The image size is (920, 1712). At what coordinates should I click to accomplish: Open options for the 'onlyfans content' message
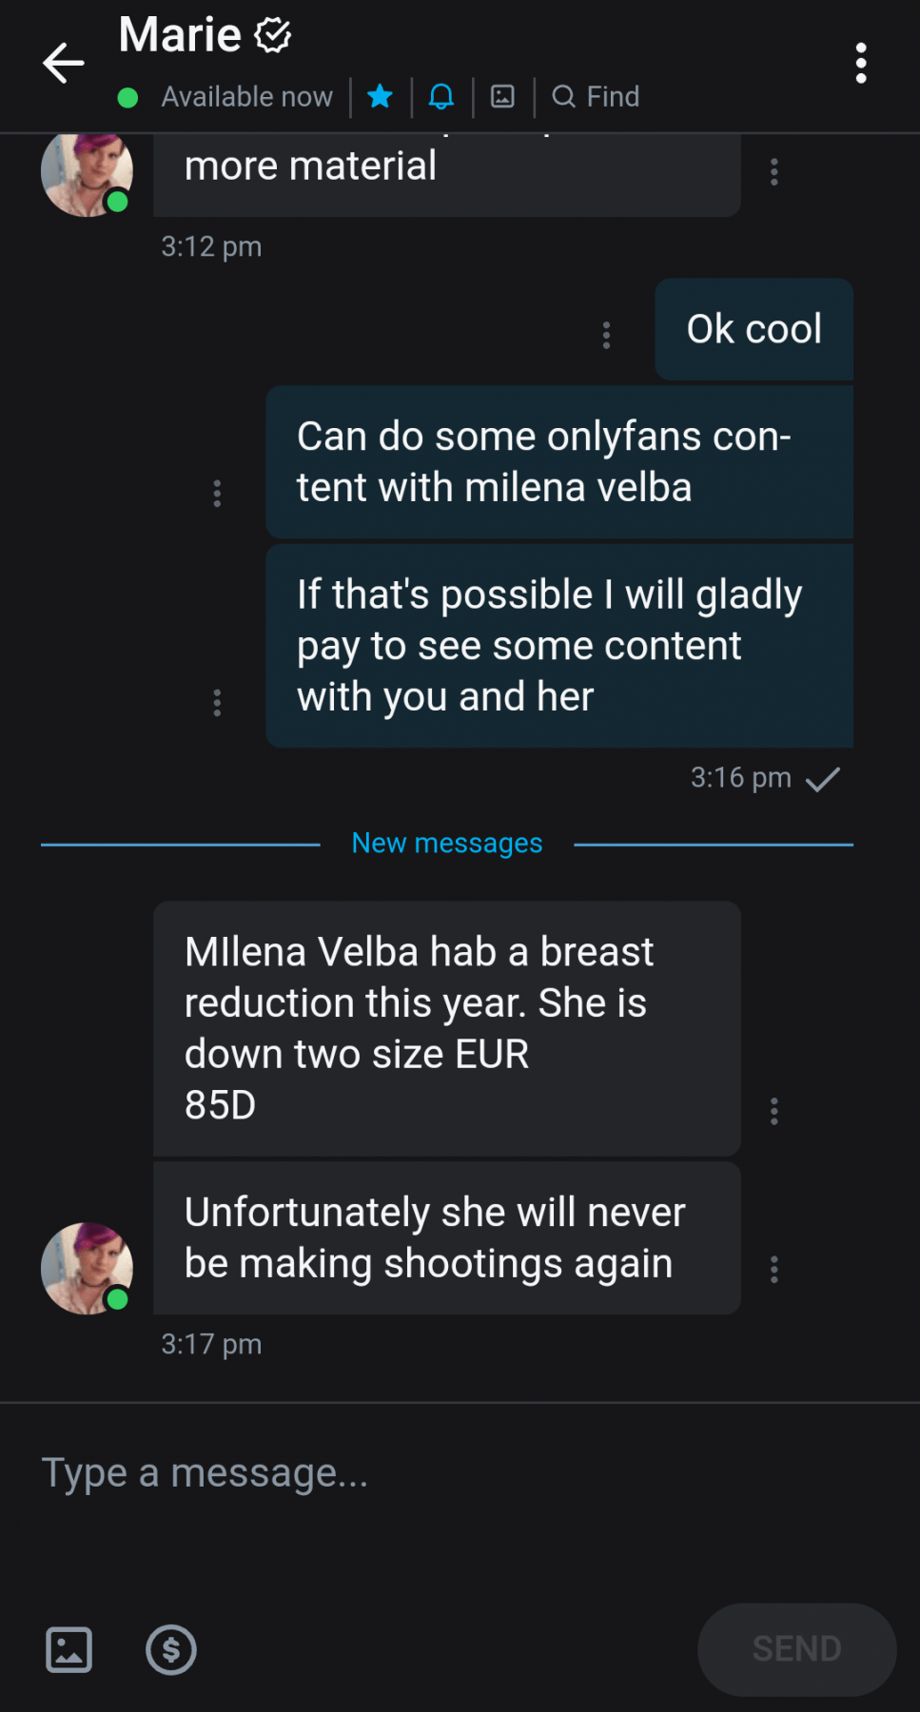coord(217,493)
